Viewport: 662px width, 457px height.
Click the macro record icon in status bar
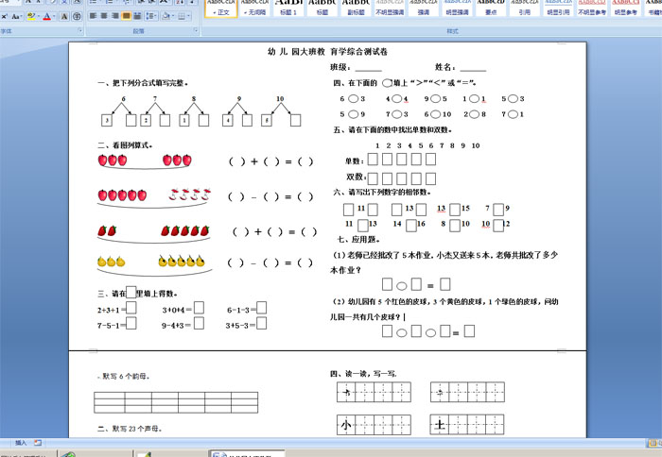click(38, 443)
